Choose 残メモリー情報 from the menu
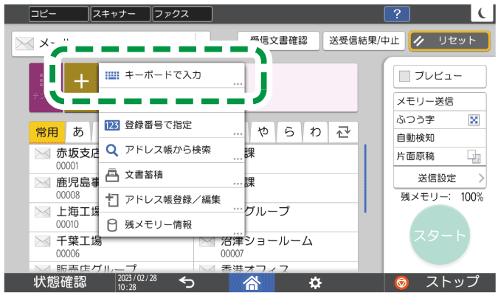Image resolution: width=498 pixels, height=295 pixels. (x=171, y=225)
